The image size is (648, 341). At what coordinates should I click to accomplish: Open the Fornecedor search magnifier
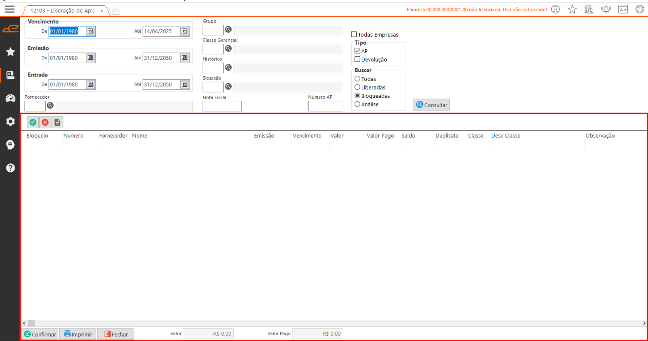50,105
